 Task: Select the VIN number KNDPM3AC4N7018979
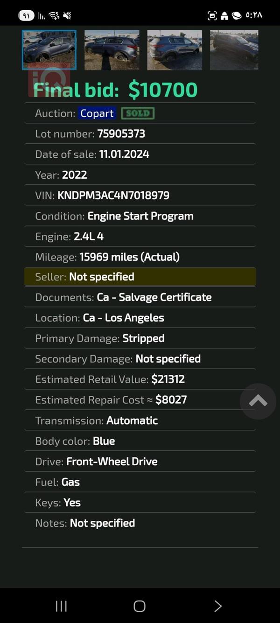click(113, 196)
